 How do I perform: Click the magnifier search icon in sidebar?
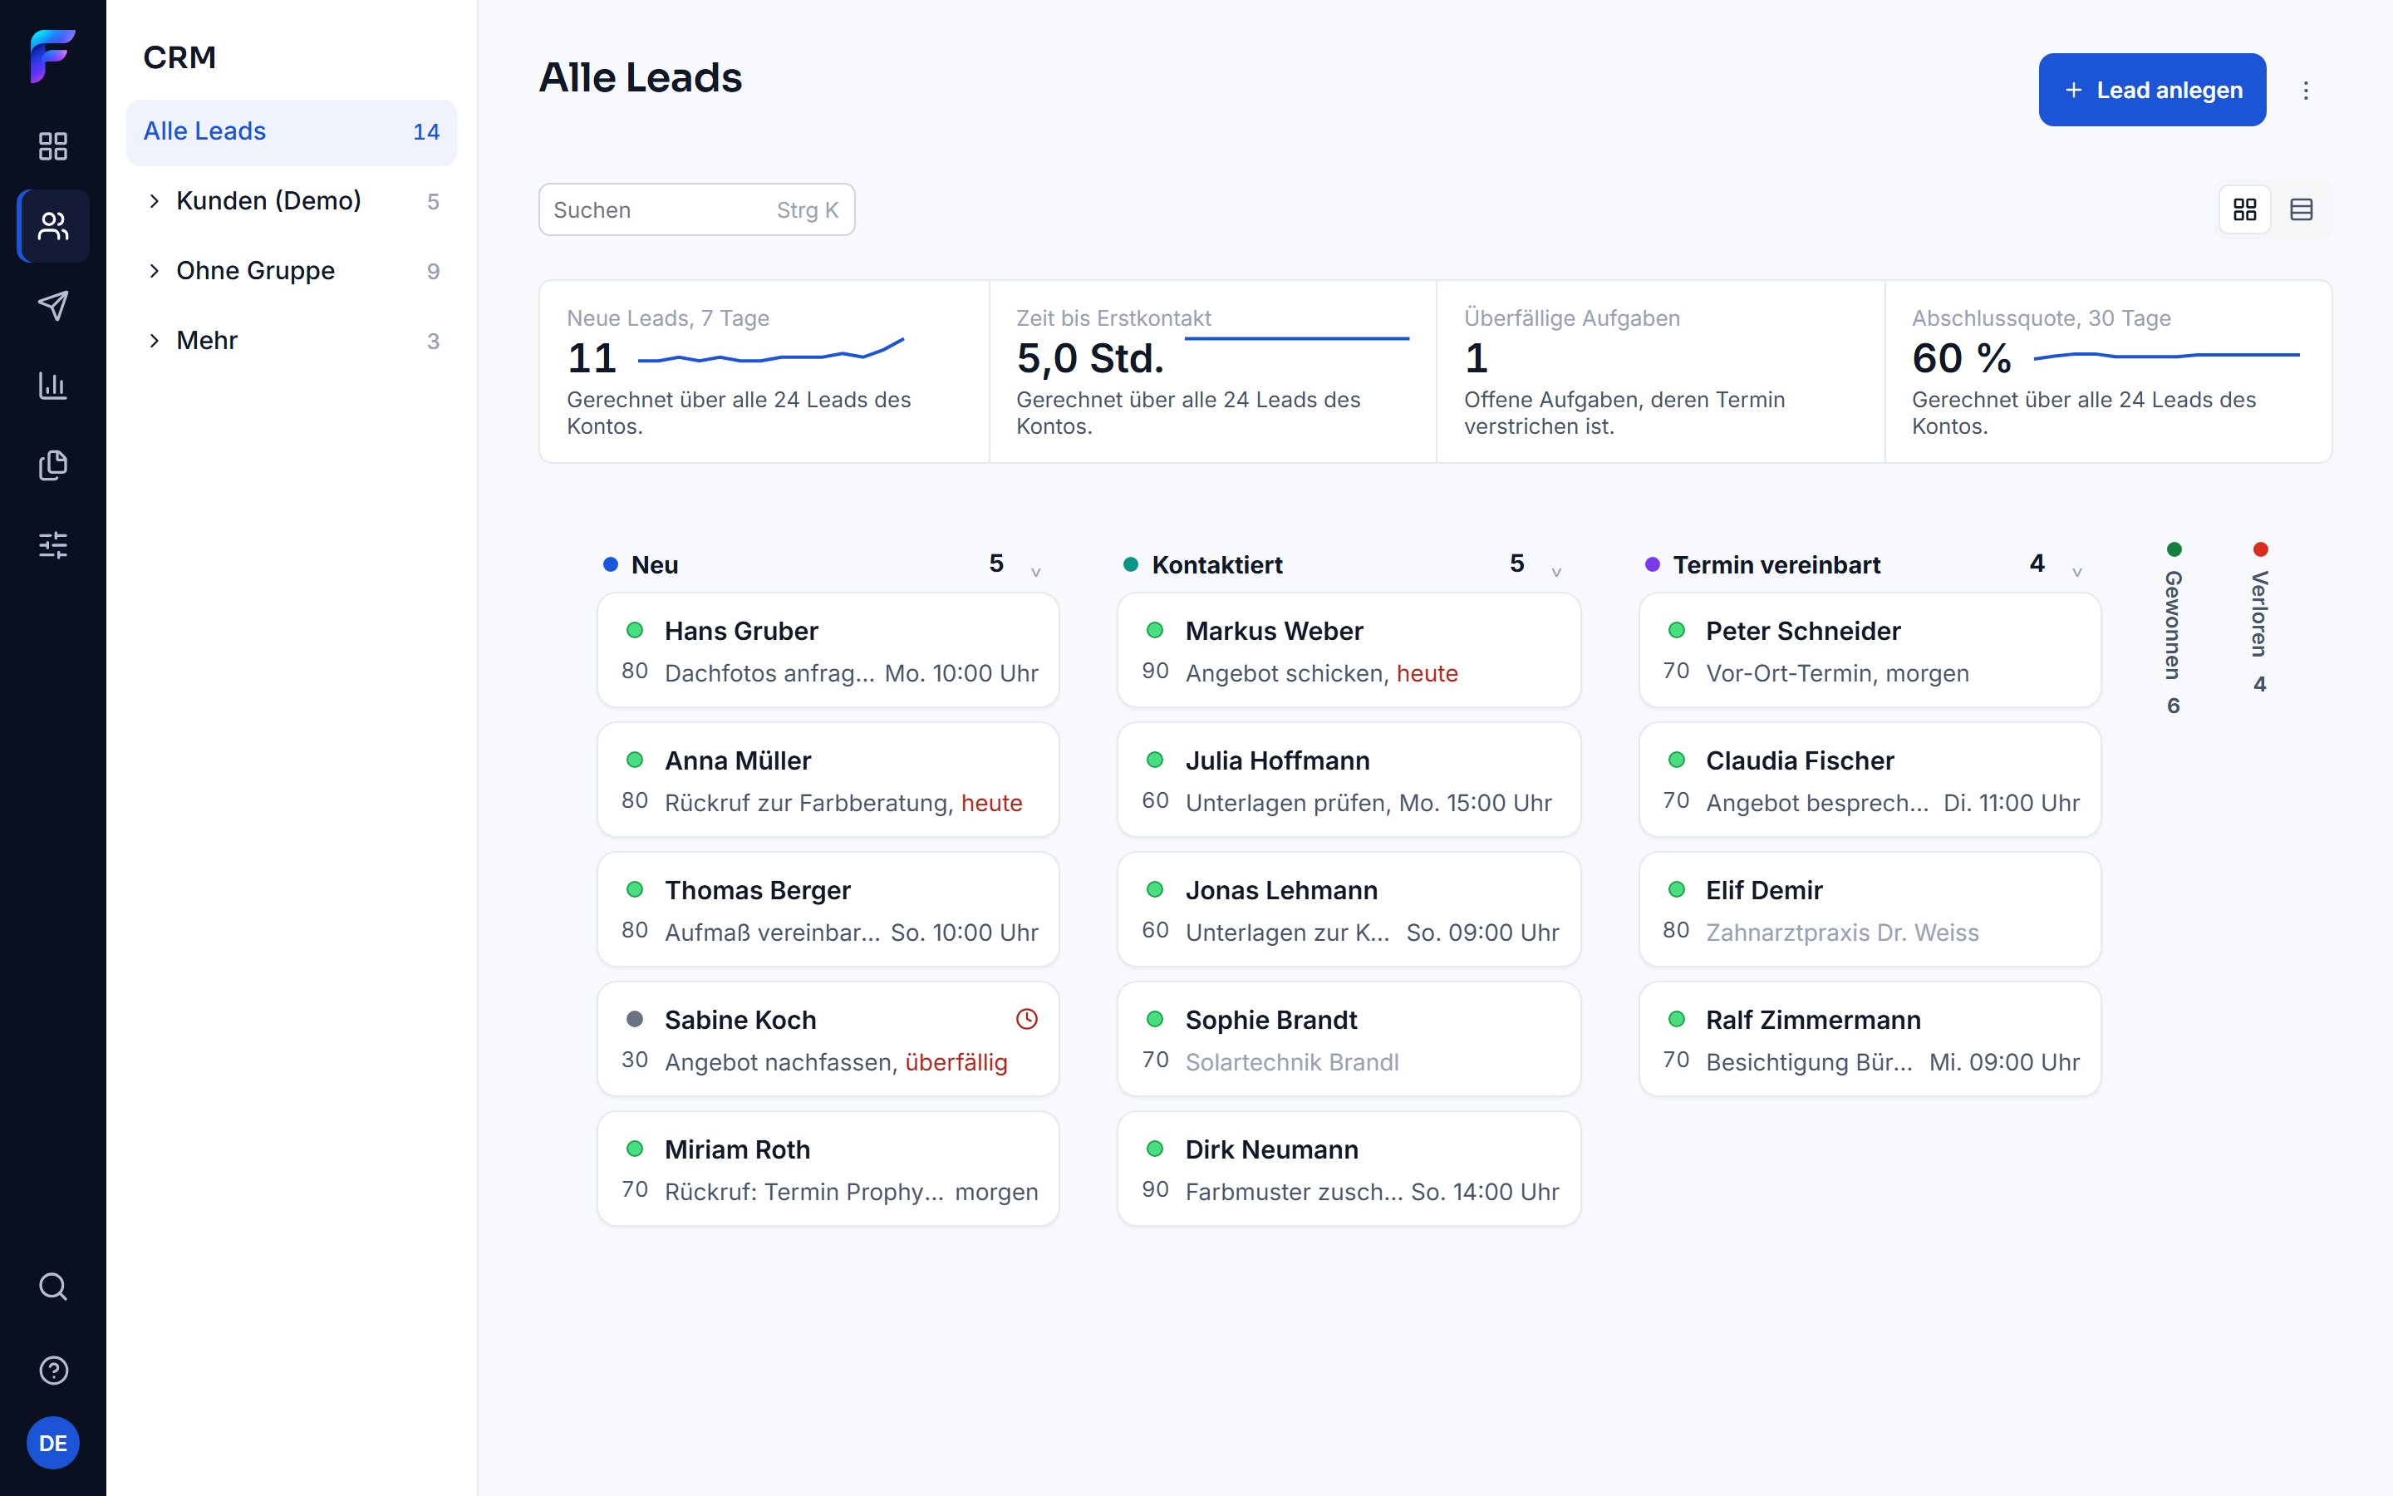(x=52, y=1287)
